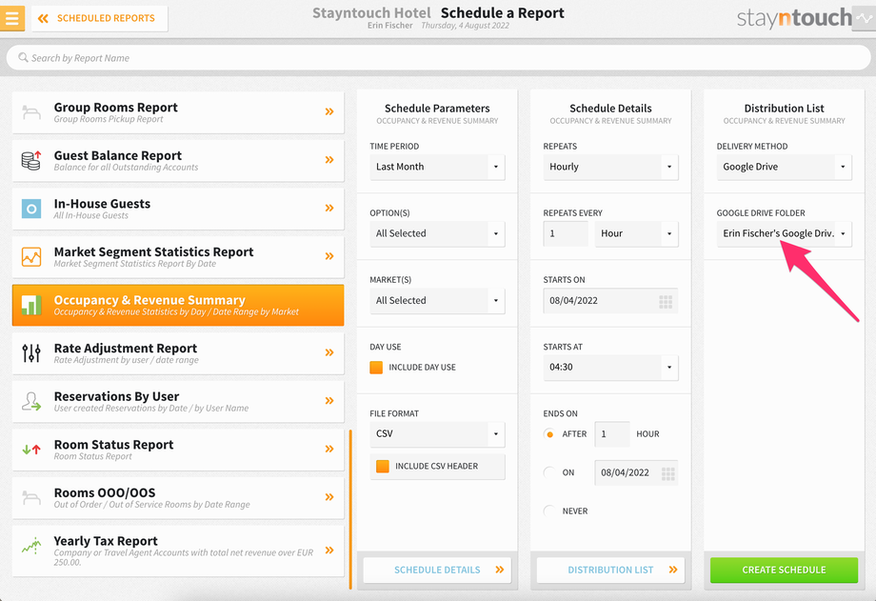The image size is (876, 601).
Task: Select the Yearly Tax Report row
Action: (178, 551)
